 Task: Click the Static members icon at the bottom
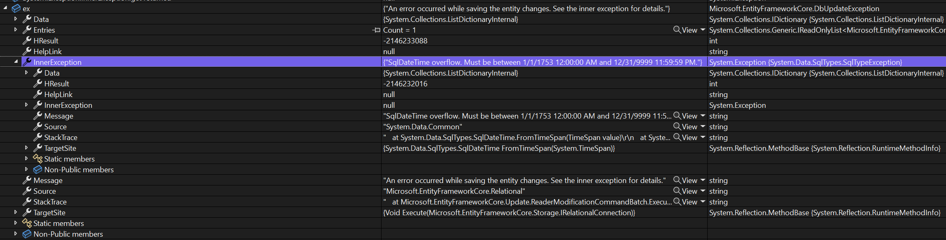point(27,223)
